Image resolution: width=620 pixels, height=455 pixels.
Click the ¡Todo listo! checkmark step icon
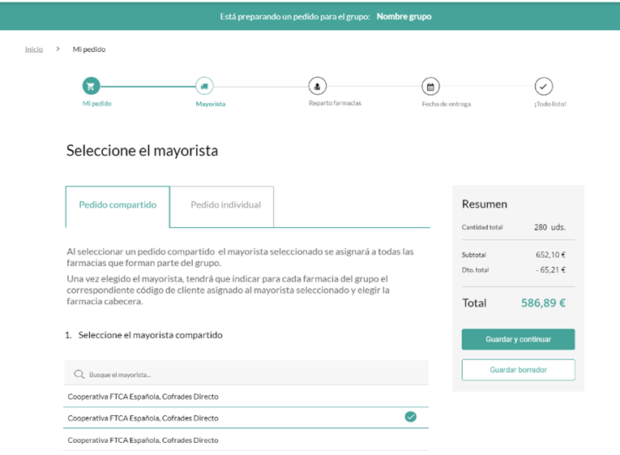[x=544, y=87]
